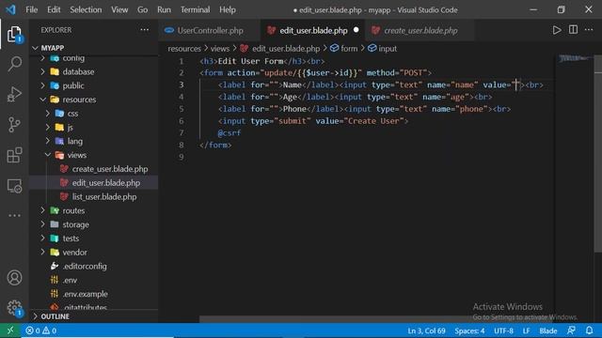
Task: Open the View menu
Action: [x=119, y=9]
